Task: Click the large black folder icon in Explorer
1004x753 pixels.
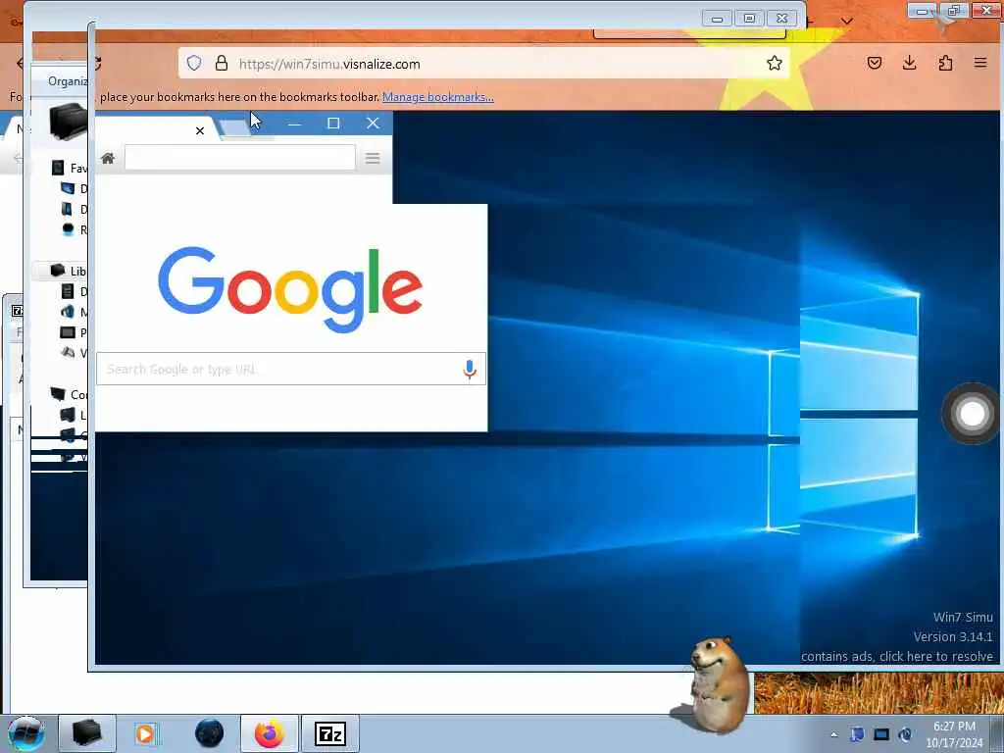Action: point(68,121)
